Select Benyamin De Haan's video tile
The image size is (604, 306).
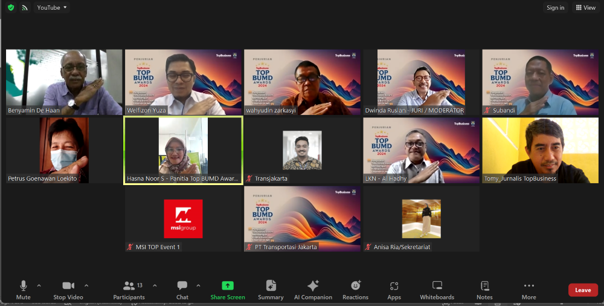pyautogui.click(x=64, y=82)
